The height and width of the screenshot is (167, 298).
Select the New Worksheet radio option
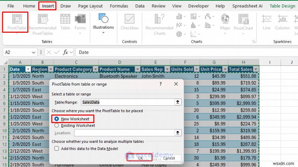pyautogui.click(x=57, y=119)
